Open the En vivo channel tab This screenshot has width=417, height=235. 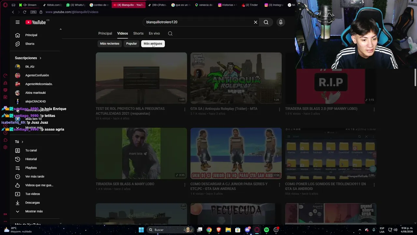click(x=154, y=33)
